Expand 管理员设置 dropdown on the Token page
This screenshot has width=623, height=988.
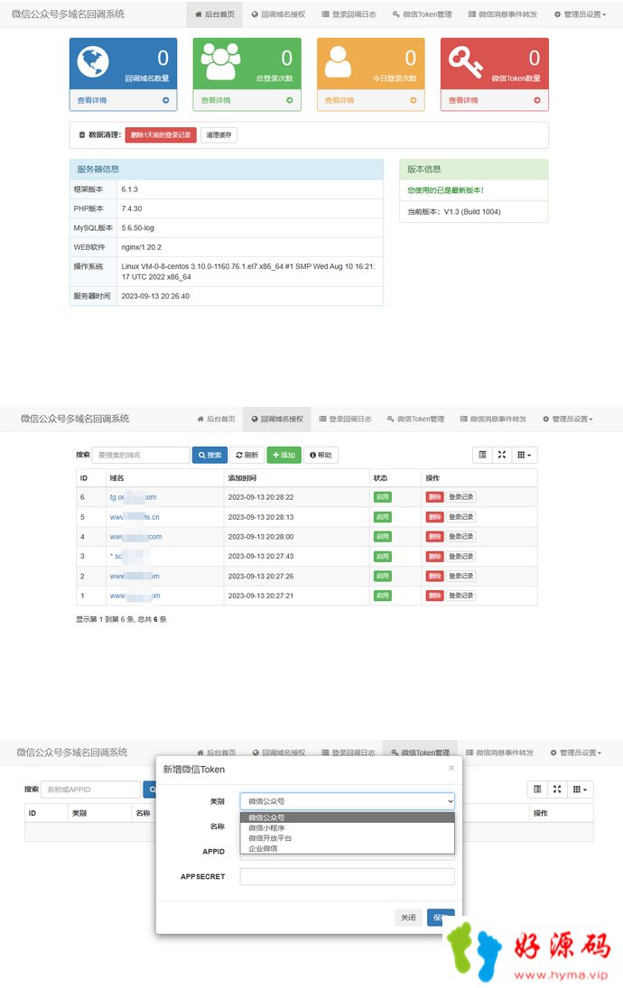(576, 753)
